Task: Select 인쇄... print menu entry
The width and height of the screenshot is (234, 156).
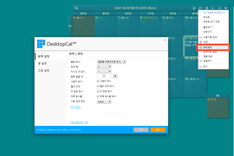Action: pyautogui.click(x=214, y=42)
